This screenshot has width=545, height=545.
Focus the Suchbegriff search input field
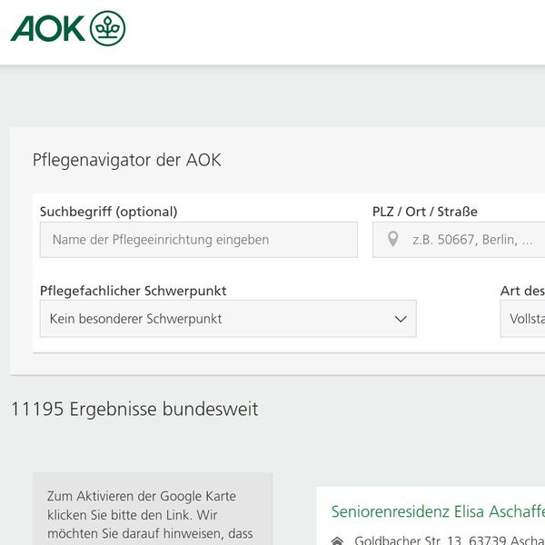pos(198,240)
